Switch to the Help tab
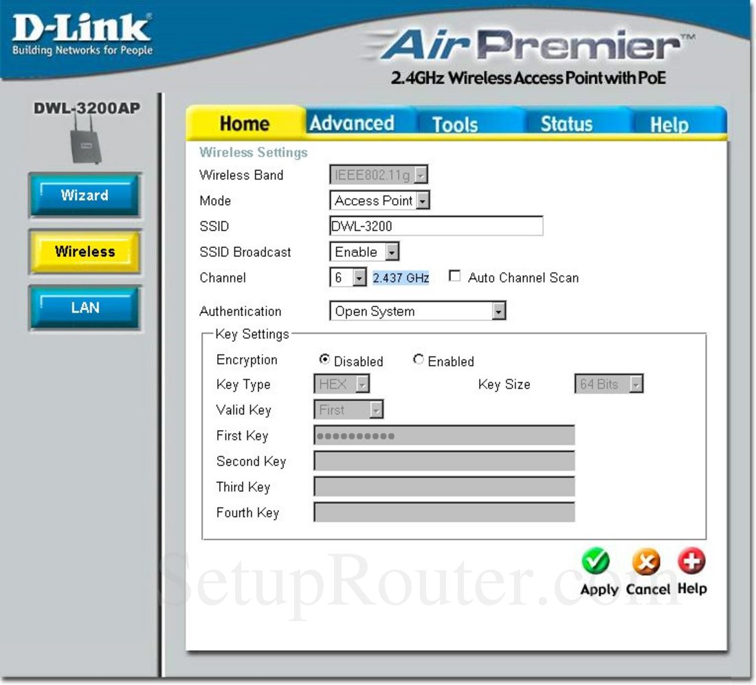The image size is (756, 685). (x=669, y=124)
